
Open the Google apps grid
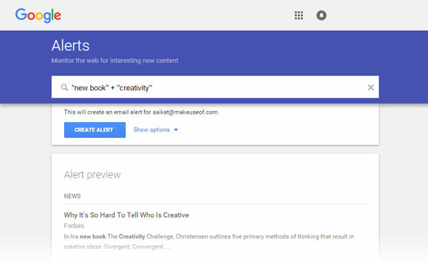point(299,15)
